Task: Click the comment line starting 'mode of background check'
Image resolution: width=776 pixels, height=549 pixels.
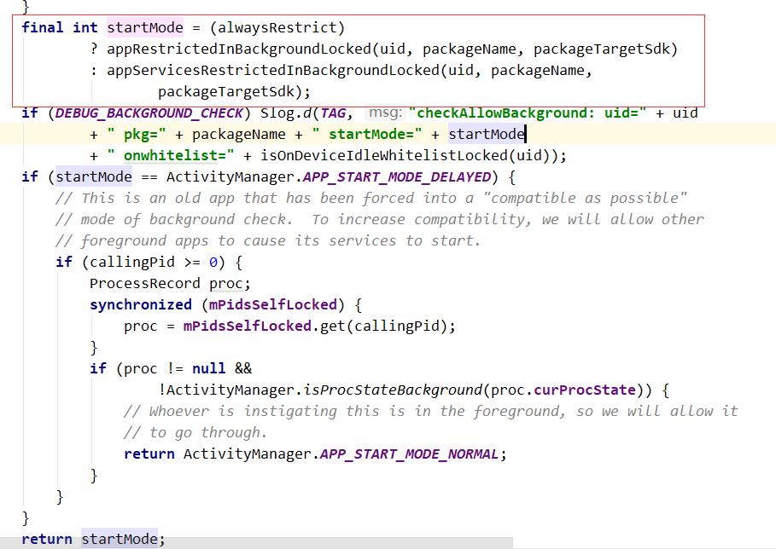Action: coord(380,219)
